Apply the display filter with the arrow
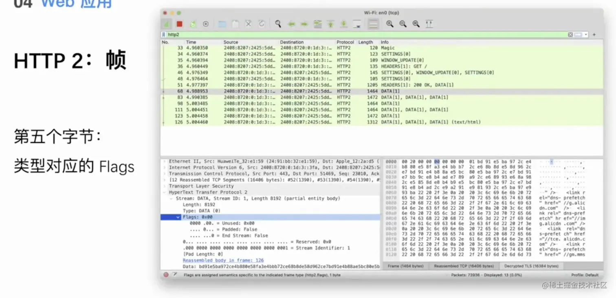 pyautogui.click(x=579, y=35)
